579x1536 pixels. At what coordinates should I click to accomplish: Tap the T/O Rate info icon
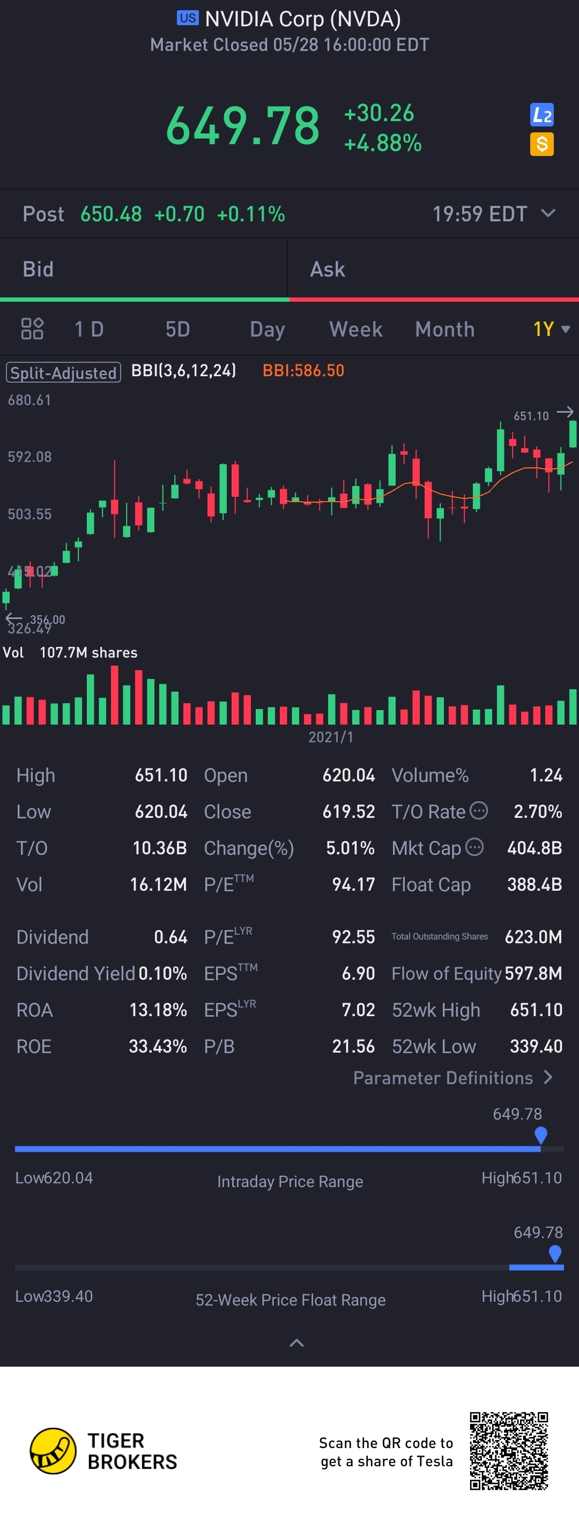coord(479,810)
